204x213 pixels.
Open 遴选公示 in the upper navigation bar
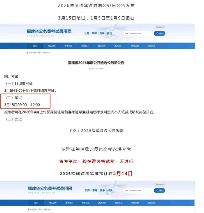[118, 46]
